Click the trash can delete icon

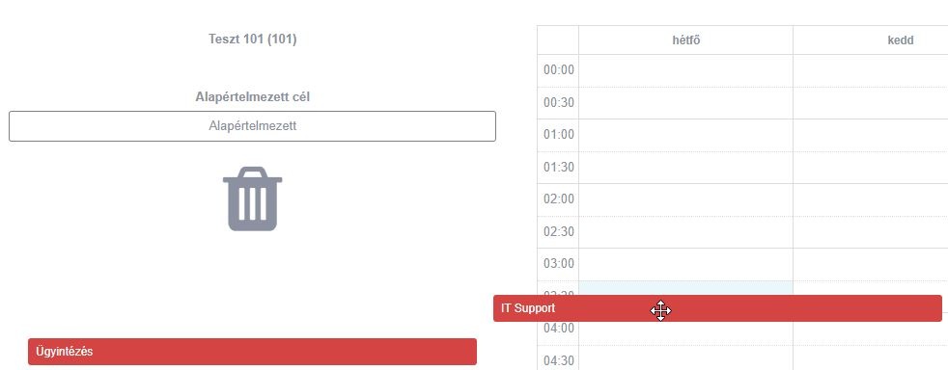tap(252, 198)
